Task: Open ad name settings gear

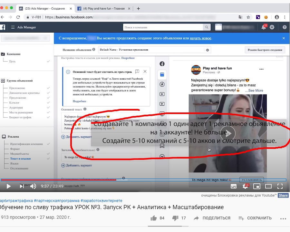Action: click(207, 50)
